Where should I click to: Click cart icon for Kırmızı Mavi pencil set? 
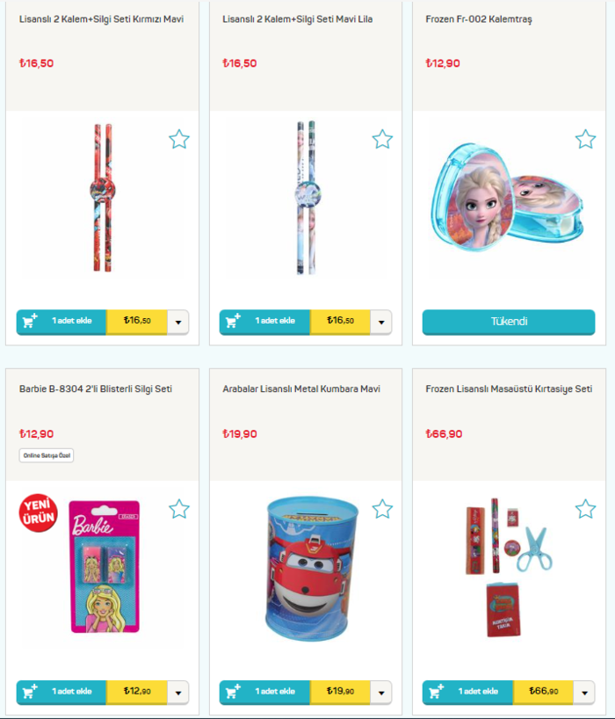(x=30, y=321)
